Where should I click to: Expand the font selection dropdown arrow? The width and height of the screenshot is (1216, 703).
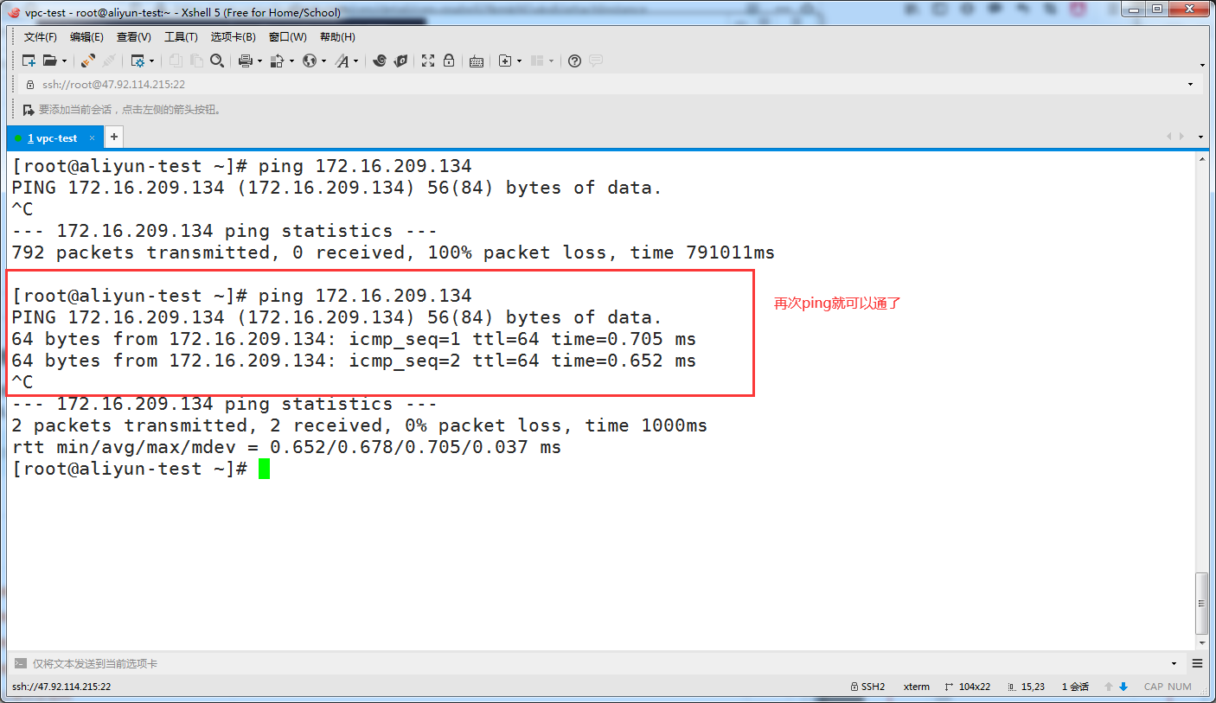click(355, 61)
